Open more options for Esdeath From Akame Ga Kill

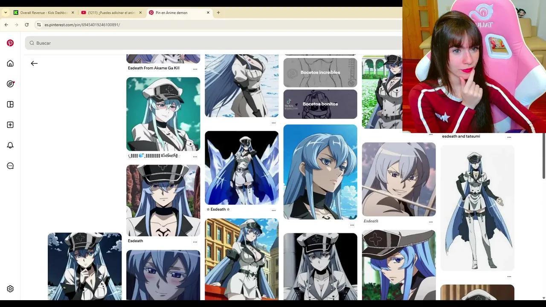(195, 69)
